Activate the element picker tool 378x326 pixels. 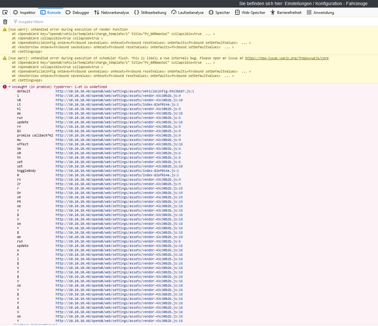5,13
